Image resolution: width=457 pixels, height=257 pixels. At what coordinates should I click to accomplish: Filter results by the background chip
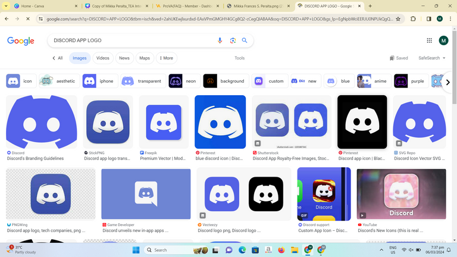[226, 81]
